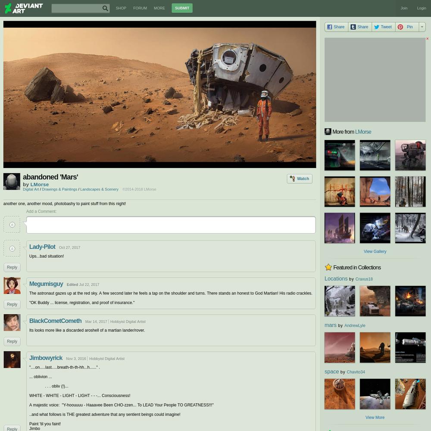Open the Drawings & Paintings category link
Viewport: 431px width, 431px height.
[59, 189]
